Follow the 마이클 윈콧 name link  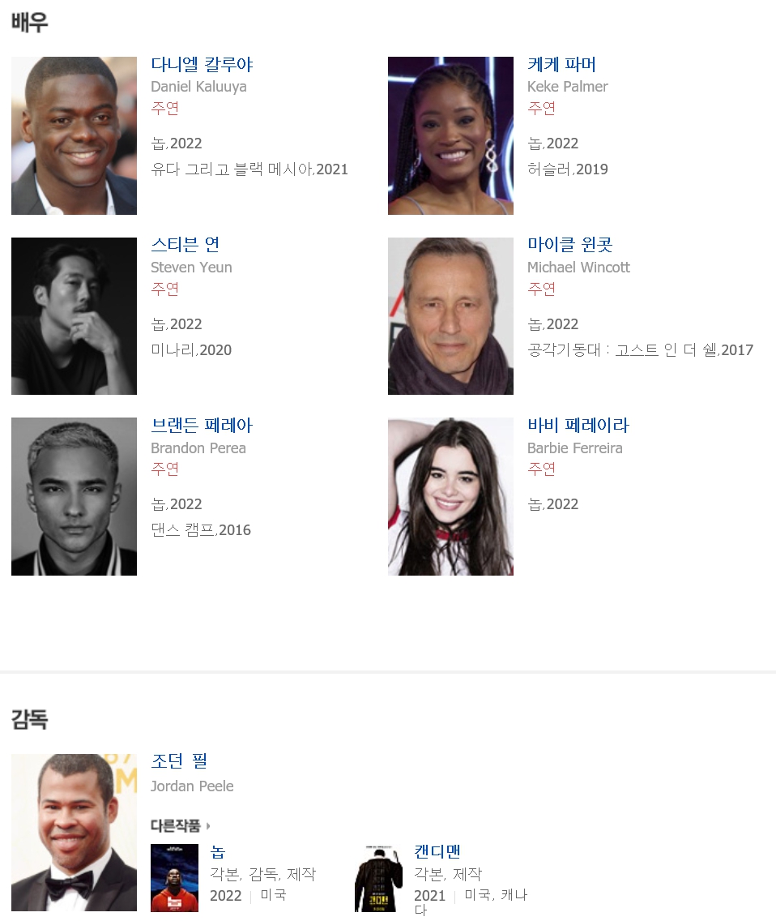click(570, 245)
